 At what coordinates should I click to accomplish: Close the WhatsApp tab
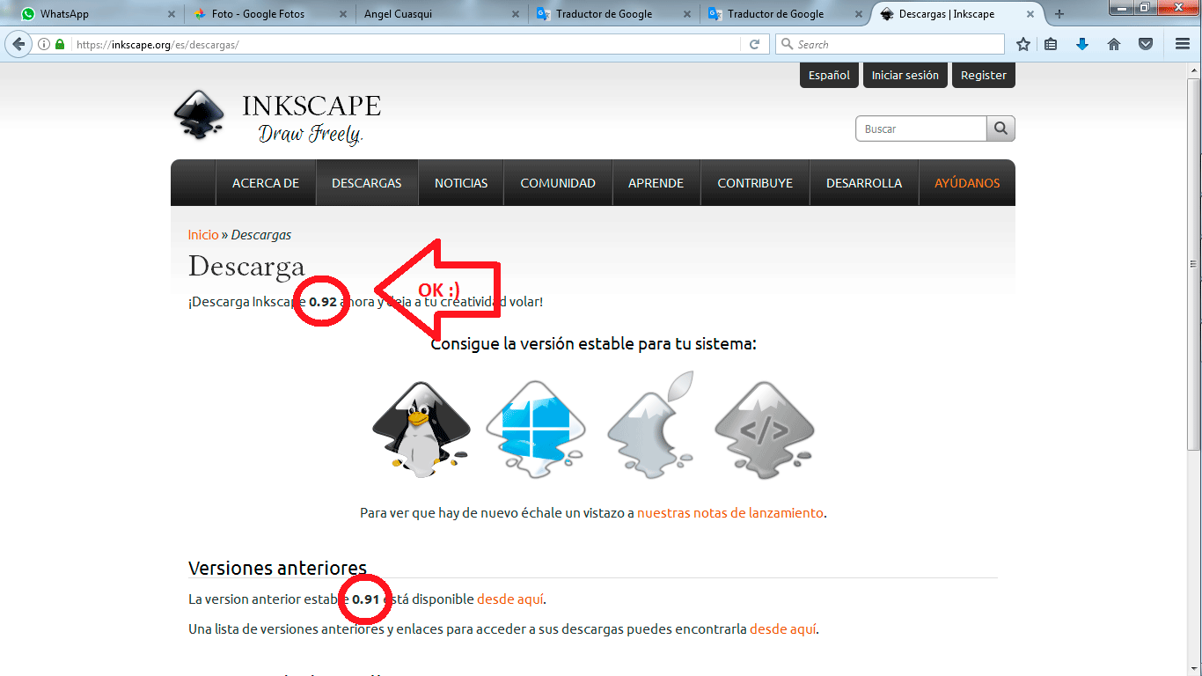[171, 14]
